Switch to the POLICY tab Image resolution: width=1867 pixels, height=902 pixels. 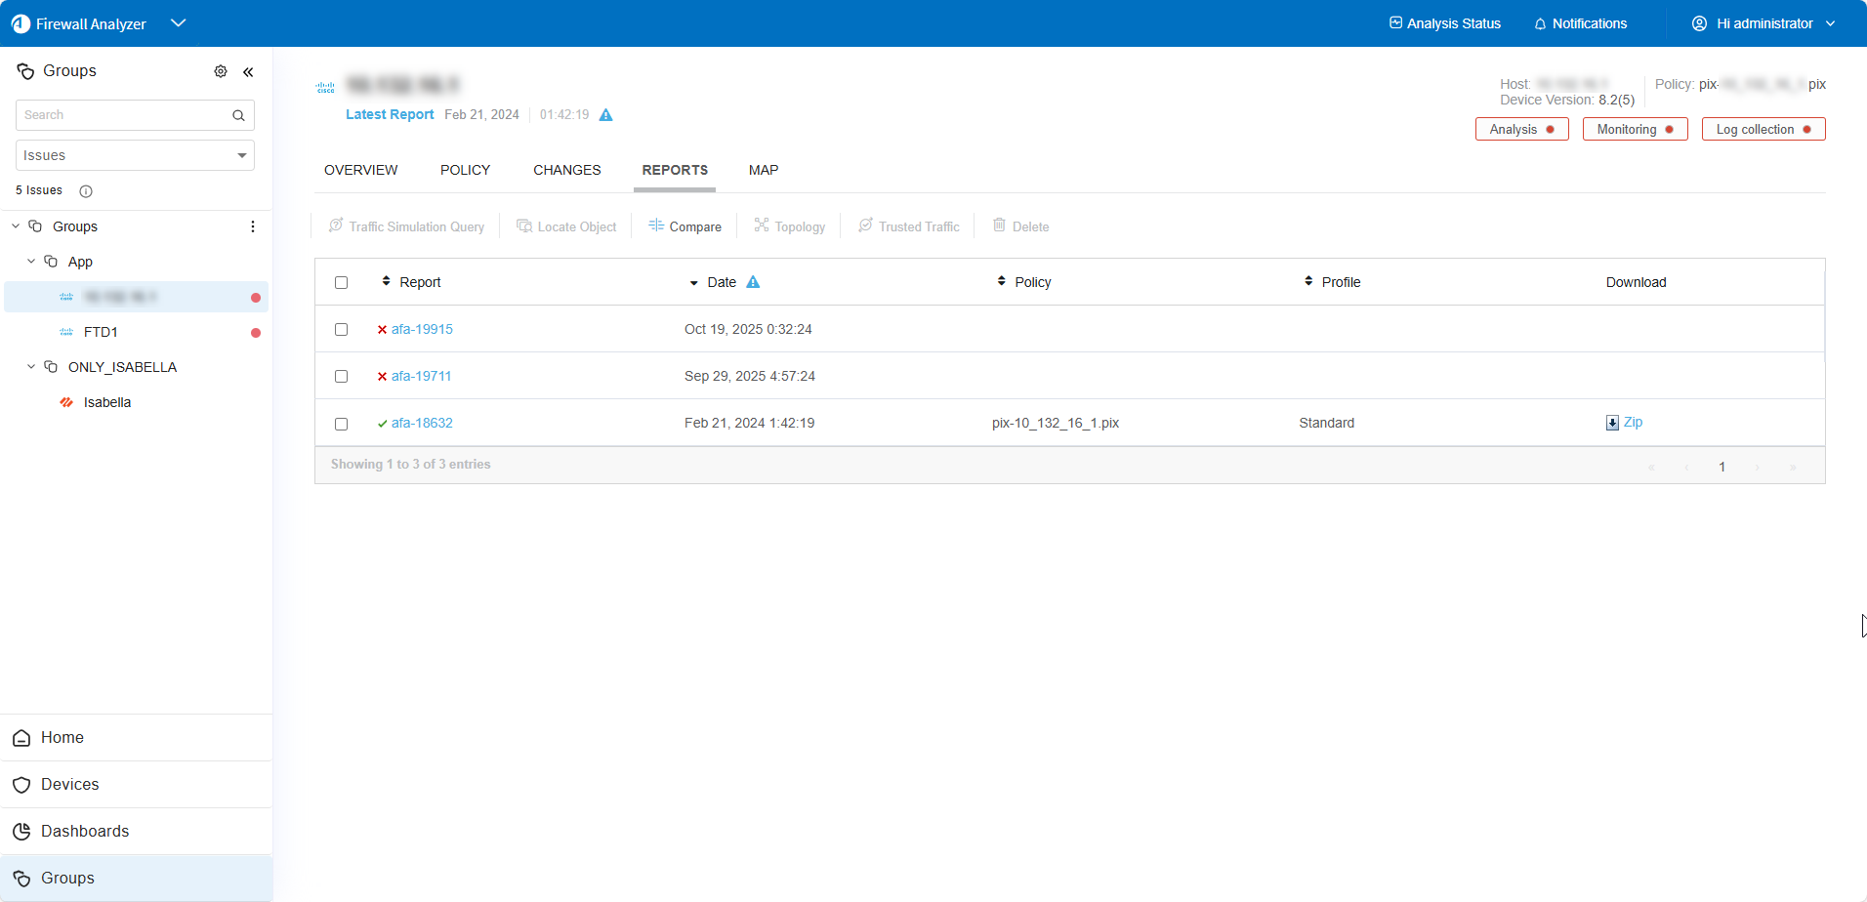[465, 170]
